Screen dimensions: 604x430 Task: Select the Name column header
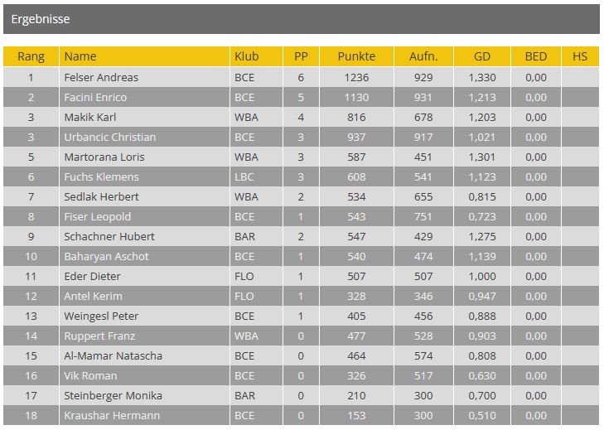click(x=144, y=56)
